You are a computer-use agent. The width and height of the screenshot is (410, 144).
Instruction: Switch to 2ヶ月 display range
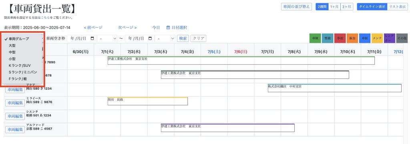[x=347, y=7]
